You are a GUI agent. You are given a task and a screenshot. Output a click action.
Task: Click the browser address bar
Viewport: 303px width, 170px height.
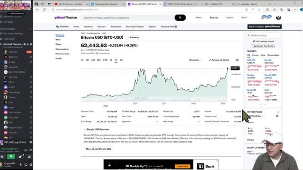(x=147, y=9)
